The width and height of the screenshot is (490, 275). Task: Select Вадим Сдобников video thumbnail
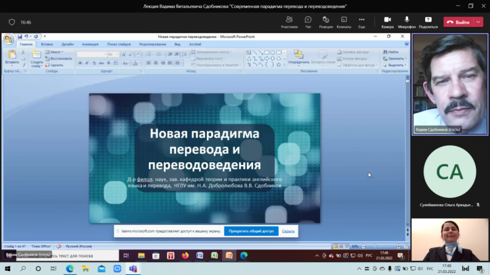(x=449, y=84)
